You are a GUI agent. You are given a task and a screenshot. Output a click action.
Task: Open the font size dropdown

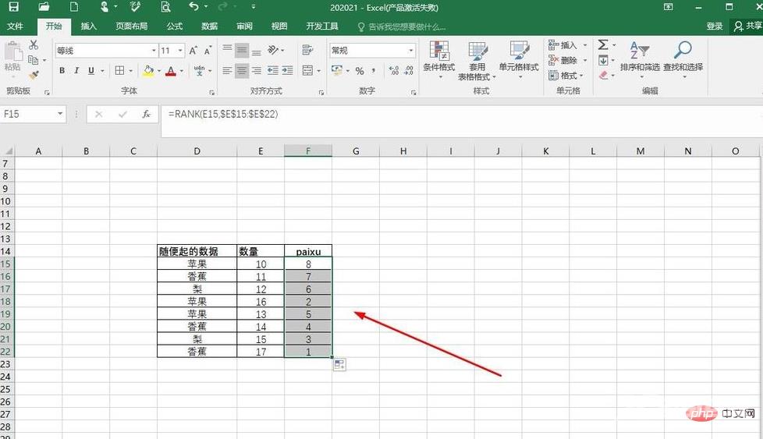[181, 51]
